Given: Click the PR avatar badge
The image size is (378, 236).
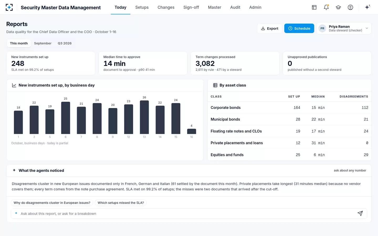Looking at the screenshot, I should click(322, 28).
